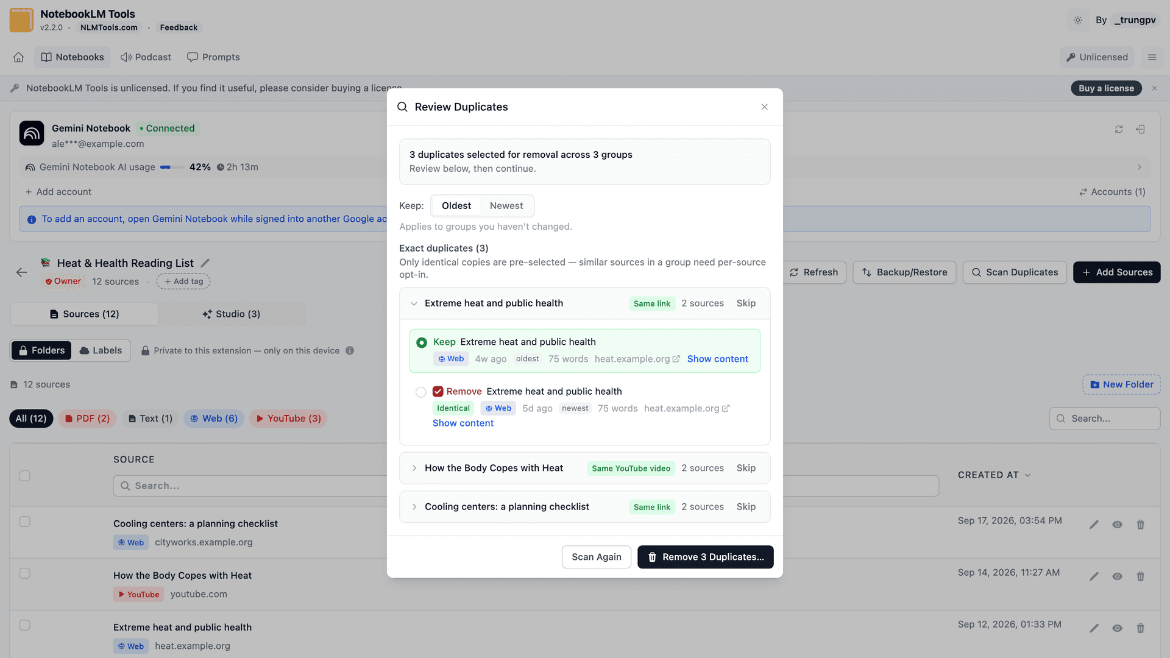The height and width of the screenshot is (658, 1170).
Task: Toggle the light/dark theme sun icon
Action: point(1078,20)
